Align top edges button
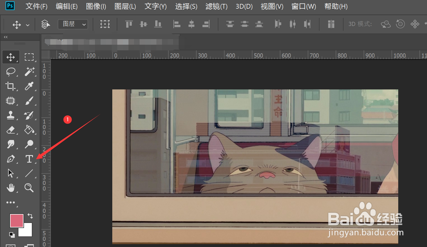 (x=129, y=24)
